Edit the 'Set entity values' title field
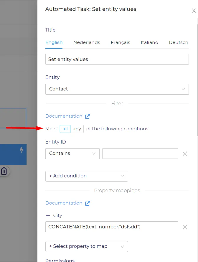The height and width of the screenshot is (262, 198). click(117, 59)
